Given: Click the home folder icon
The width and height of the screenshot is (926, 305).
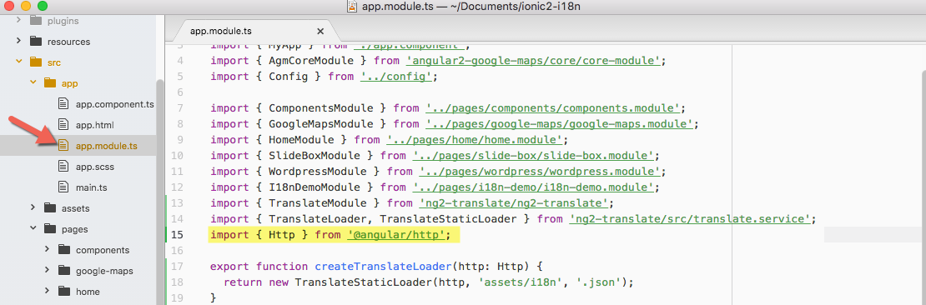Looking at the screenshot, I should tap(64, 292).
